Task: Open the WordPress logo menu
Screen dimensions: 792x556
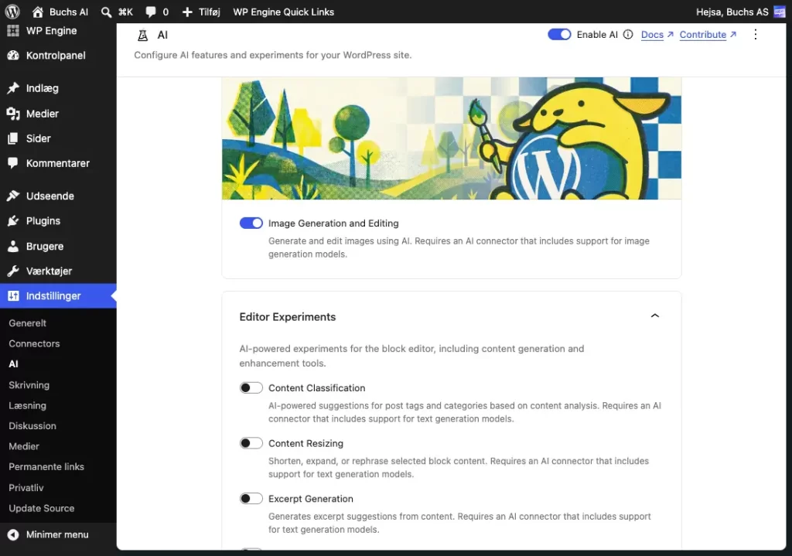Action: click(x=12, y=12)
